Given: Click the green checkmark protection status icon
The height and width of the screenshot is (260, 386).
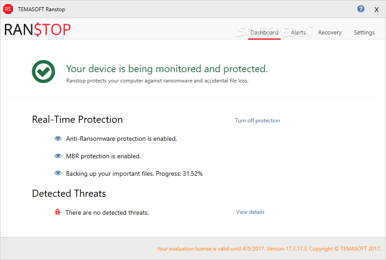Looking at the screenshot, I should pos(44,72).
